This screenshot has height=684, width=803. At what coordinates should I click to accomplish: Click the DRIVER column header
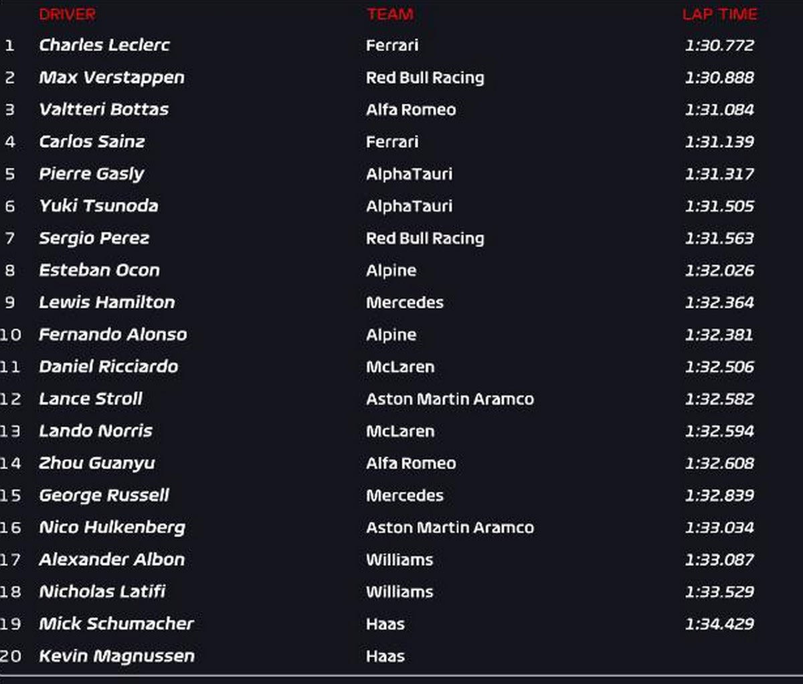tap(67, 14)
